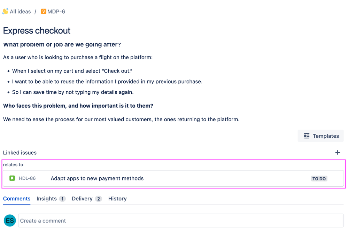The height and width of the screenshot is (239, 348).
Task: Open issue HDL-86 from linked issues
Action: click(27, 178)
